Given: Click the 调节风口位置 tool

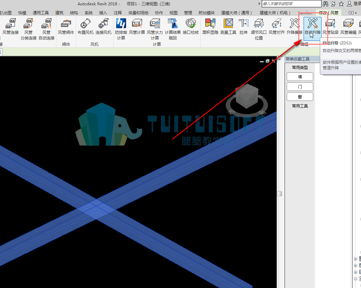Looking at the screenshot, I should point(259,29).
